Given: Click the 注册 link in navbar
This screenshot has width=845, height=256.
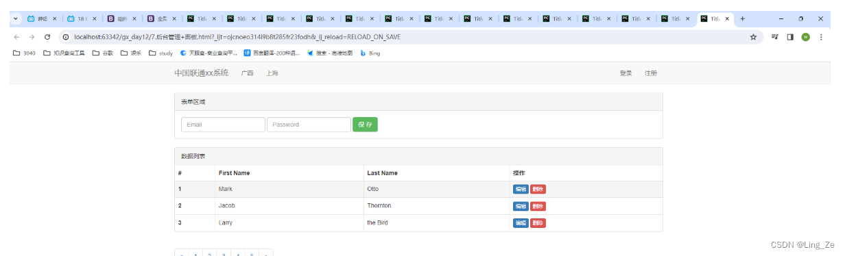Looking at the screenshot, I should coord(651,73).
